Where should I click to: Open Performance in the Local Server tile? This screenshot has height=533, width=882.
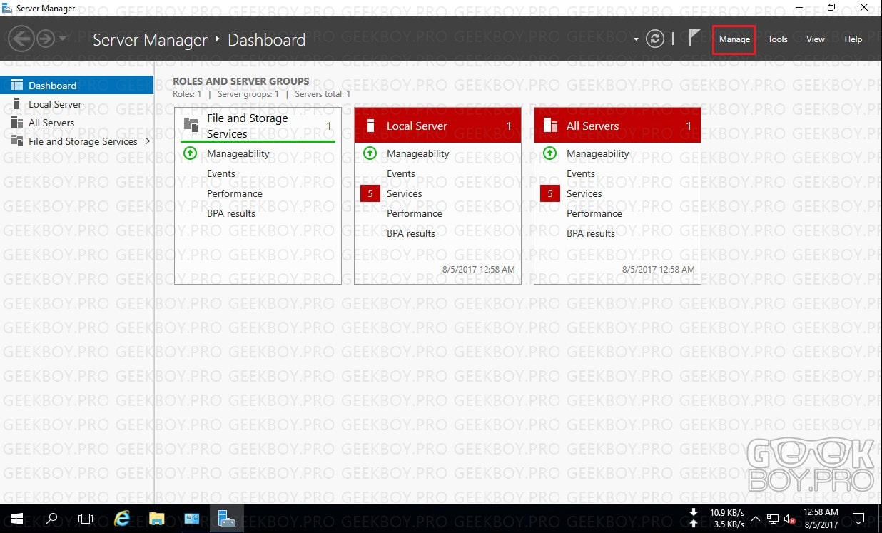(x=415, y=213)
